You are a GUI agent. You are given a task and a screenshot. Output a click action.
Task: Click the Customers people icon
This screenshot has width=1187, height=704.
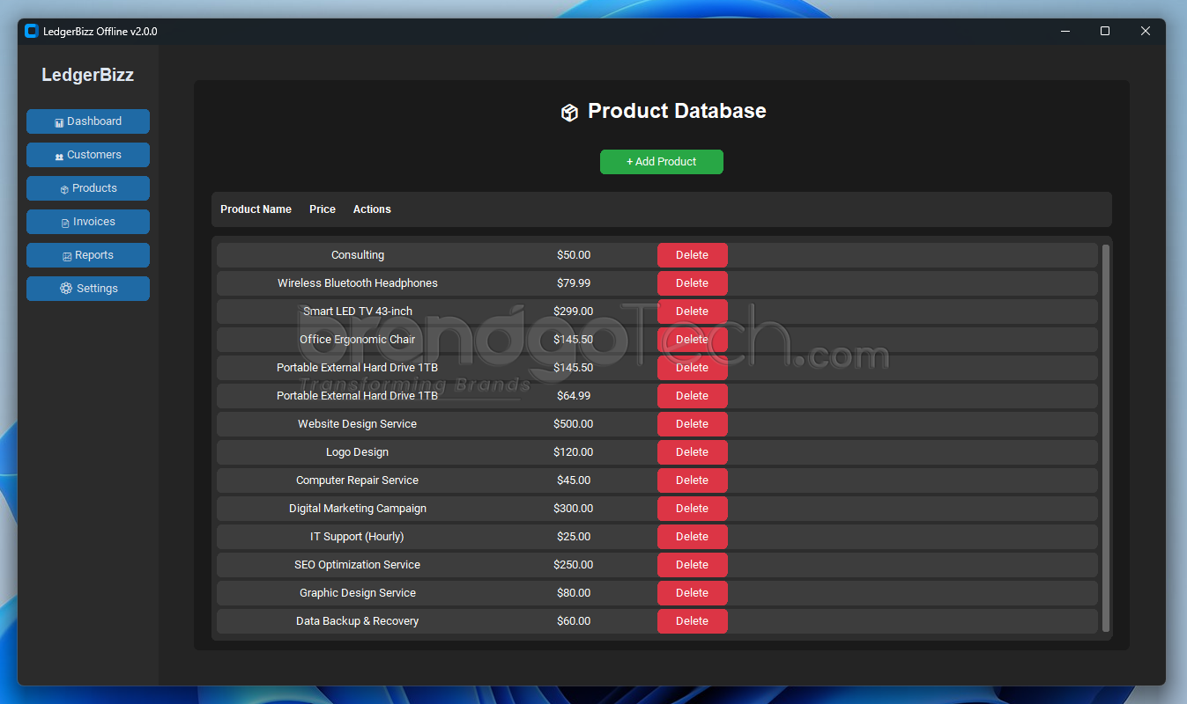tap(59, 156)
